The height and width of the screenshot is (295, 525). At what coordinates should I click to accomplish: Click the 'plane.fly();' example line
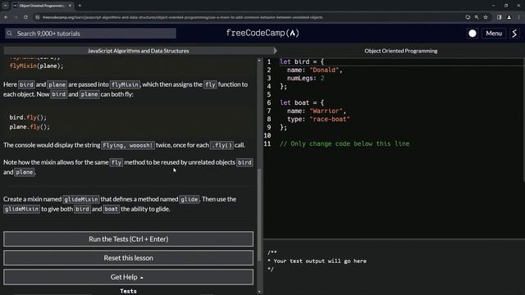point(30,127)
